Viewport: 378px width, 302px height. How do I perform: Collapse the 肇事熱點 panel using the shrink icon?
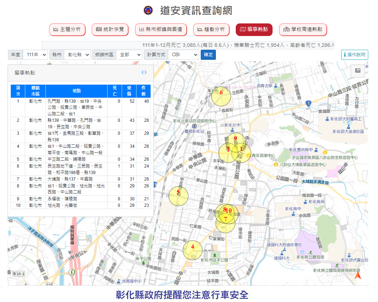(x=144, y=72)
